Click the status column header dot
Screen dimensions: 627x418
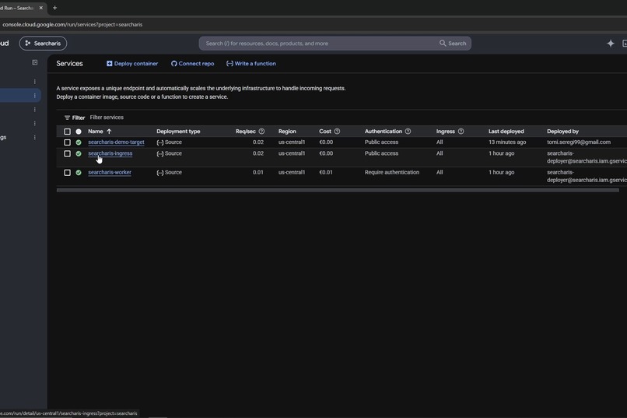[x=79, y=132]
